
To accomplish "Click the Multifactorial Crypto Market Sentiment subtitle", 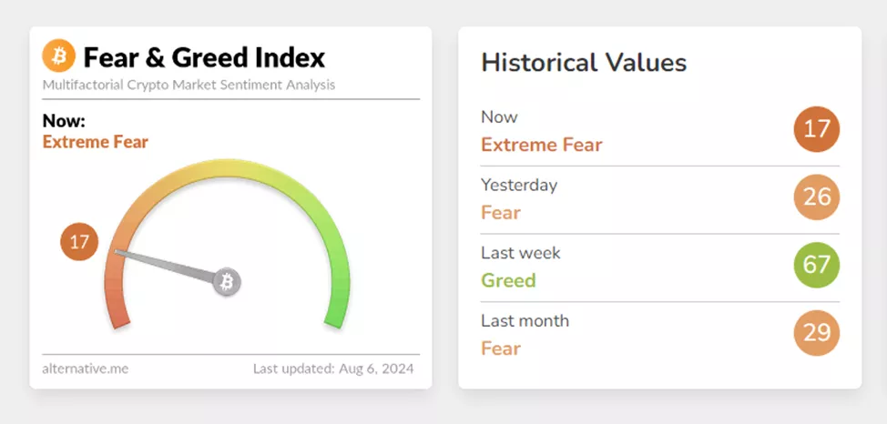I will 189,85.
